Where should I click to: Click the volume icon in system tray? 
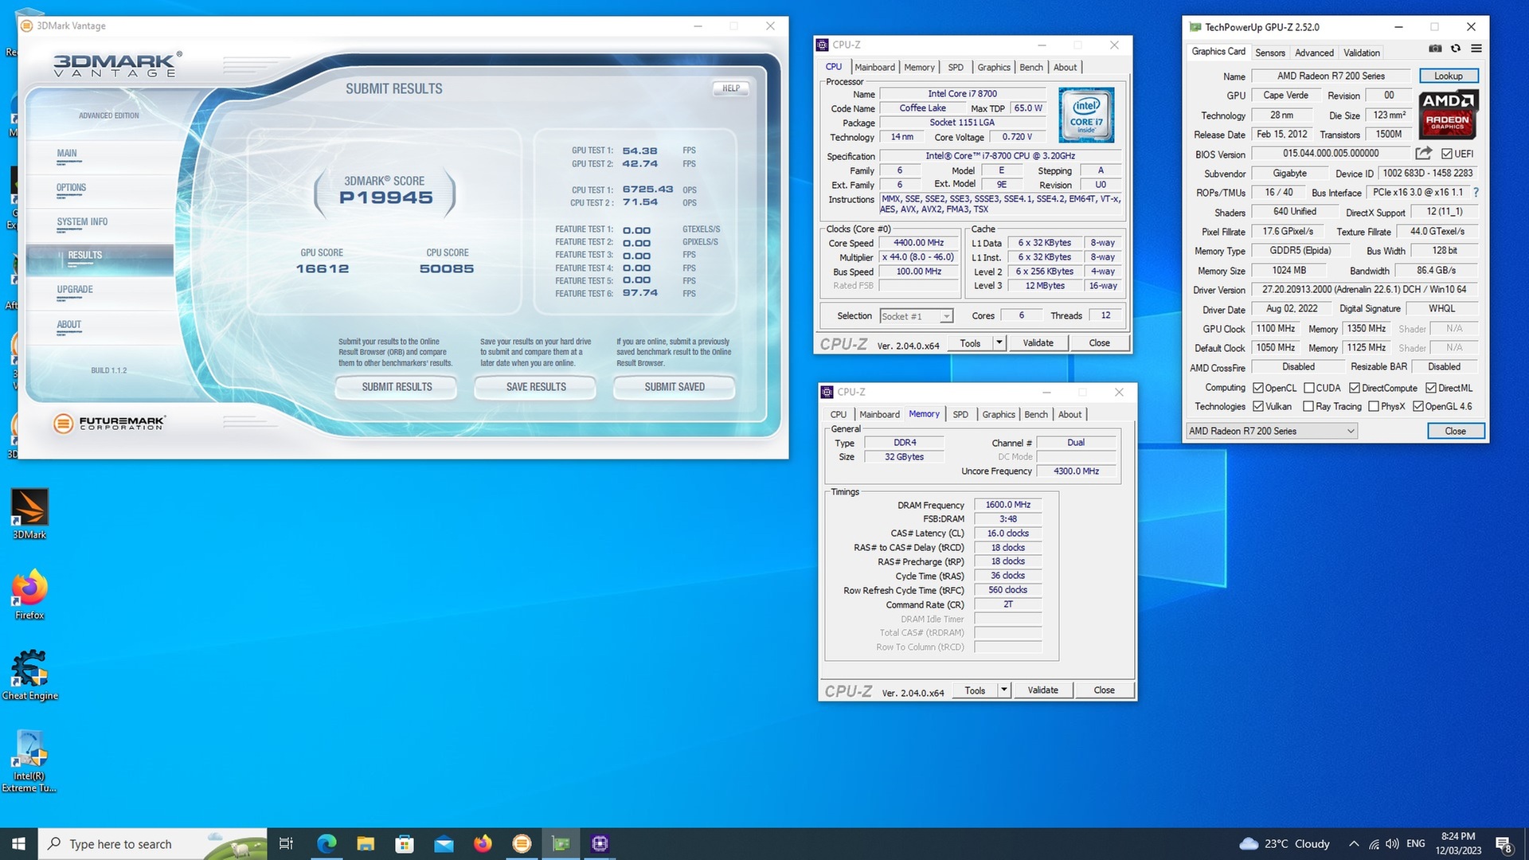[x=1392, y=844]
